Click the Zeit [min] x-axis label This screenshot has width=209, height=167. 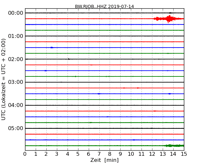[x=104, y=160]
